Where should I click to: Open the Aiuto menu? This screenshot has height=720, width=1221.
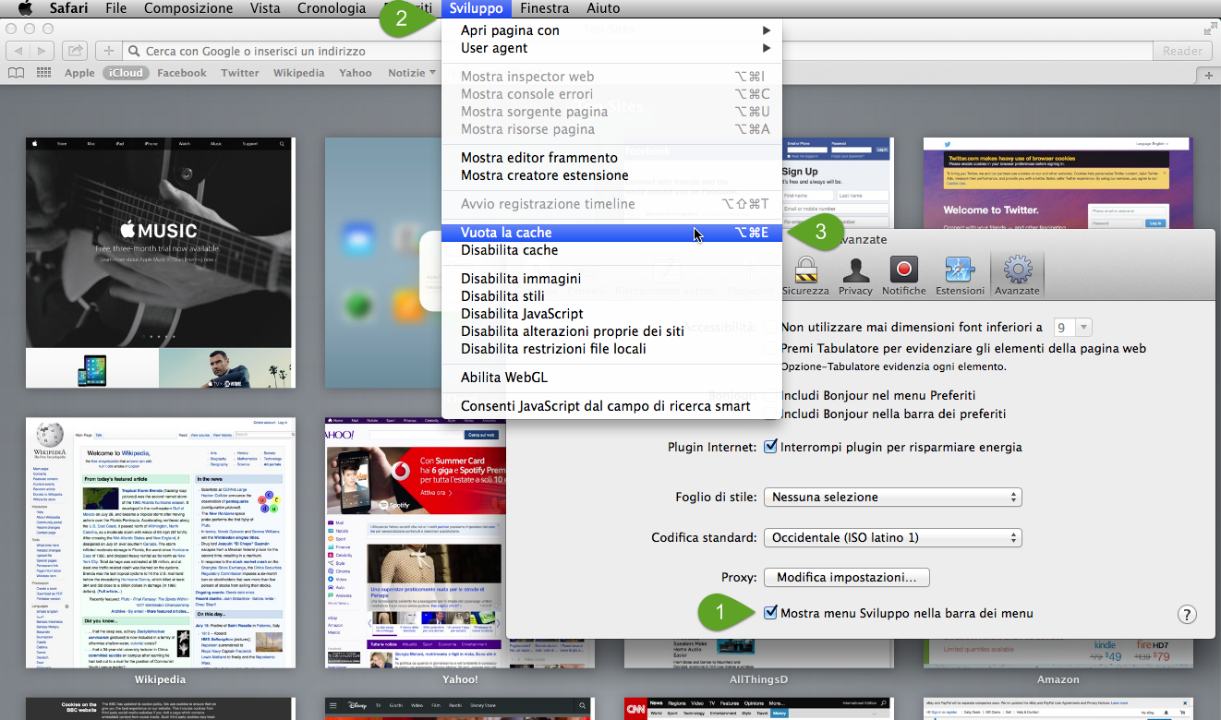[603, 8]
